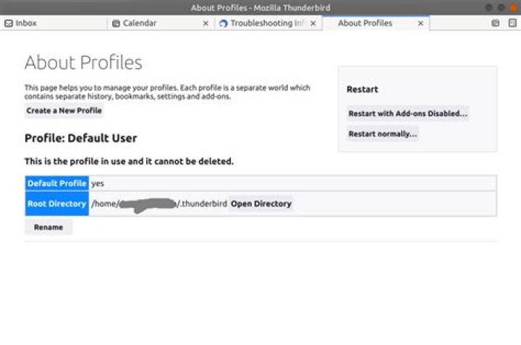Rename the Default User profile

pos(48,227)
